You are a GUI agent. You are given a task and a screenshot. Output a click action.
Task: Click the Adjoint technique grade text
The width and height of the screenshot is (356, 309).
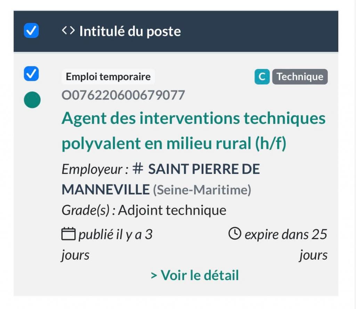tap(172, 210)
